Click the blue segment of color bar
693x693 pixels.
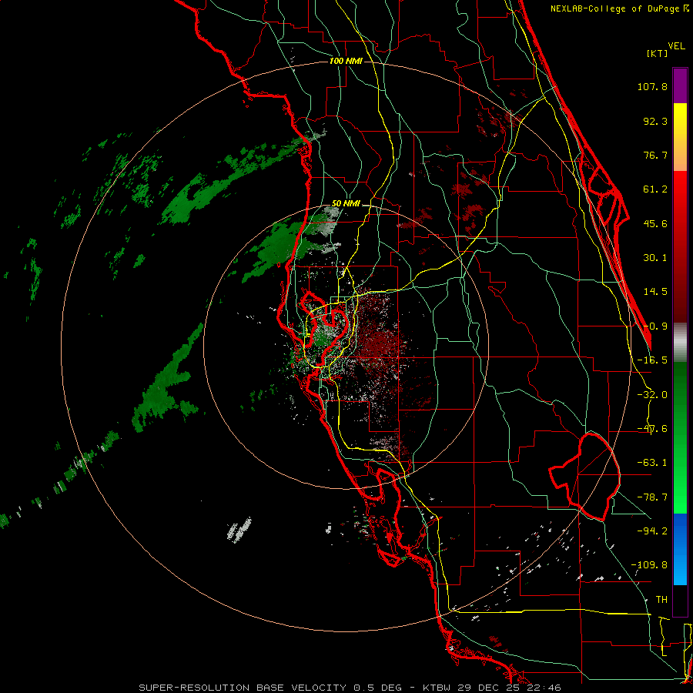(680, 549)
